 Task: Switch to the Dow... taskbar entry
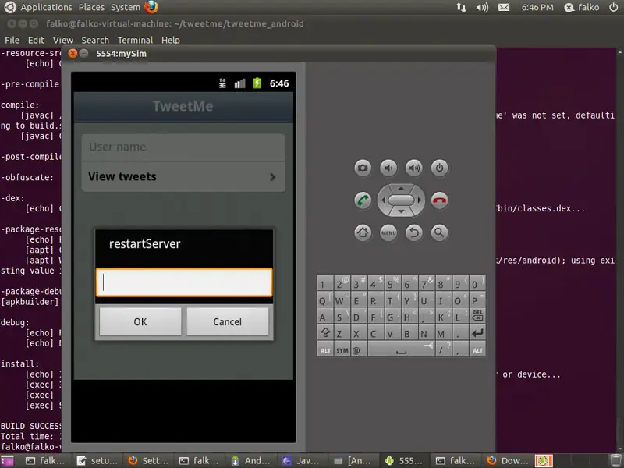508,461
